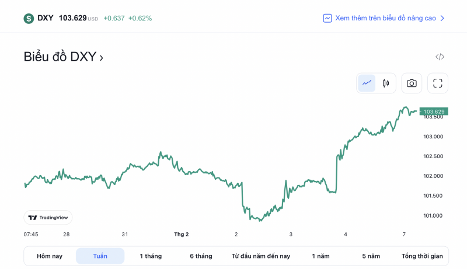Select the '5 năm' time range
Screen dimensions: 467x269
[371, 256]
